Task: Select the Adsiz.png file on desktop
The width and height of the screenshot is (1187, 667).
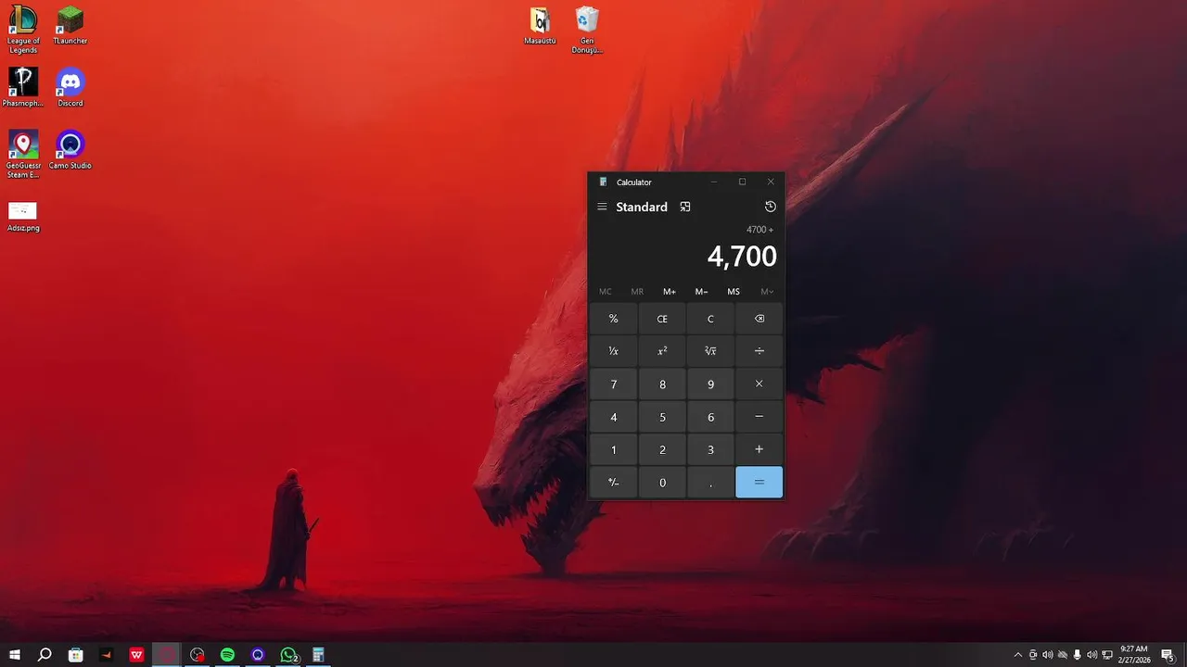Action: [x=23, y=216]
